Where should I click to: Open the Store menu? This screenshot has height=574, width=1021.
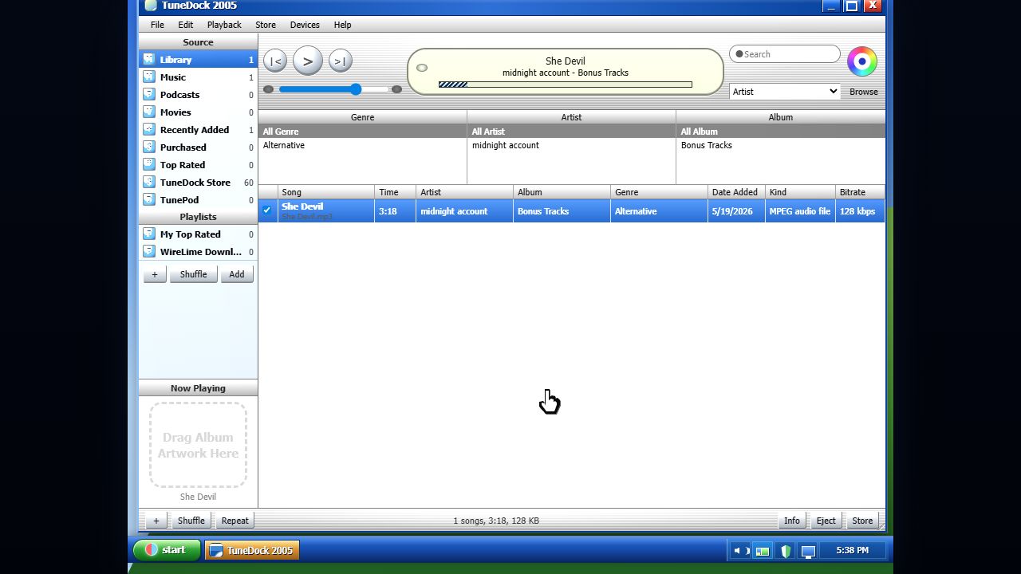[x=266, y=25]
